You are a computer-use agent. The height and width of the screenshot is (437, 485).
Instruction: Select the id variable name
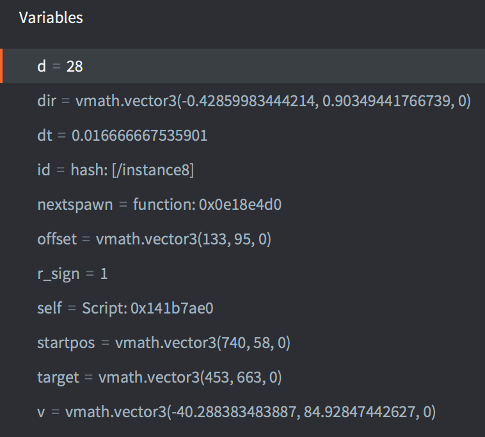pos(44,170)
